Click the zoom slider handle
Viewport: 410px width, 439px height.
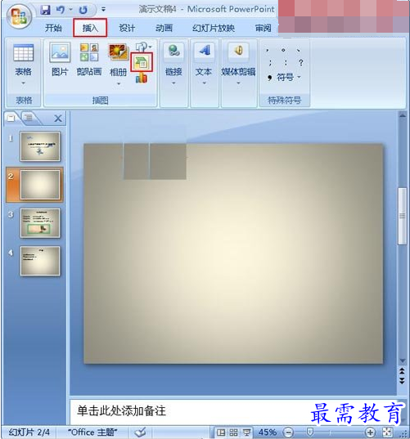(309, 432)
